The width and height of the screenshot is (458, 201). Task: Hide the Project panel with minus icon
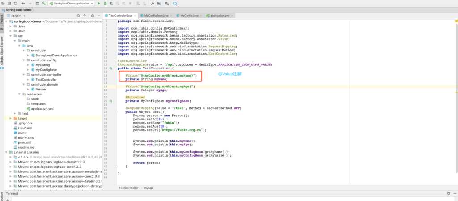pos(99,16)
